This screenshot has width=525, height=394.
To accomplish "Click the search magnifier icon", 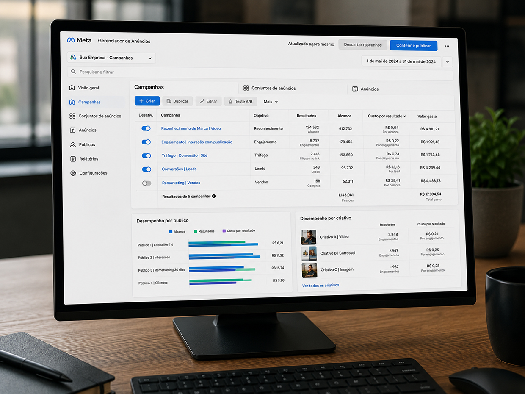I will coord(74,72).
